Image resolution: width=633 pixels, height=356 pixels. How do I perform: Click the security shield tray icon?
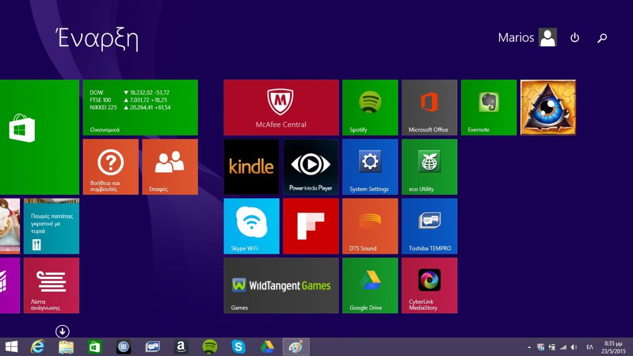pyautogui.click(x=541, y=347)
